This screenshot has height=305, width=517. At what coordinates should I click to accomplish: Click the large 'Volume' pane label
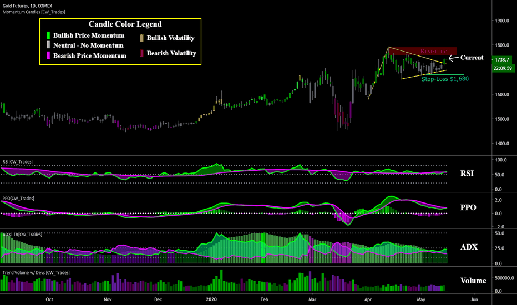pos(473,281)
